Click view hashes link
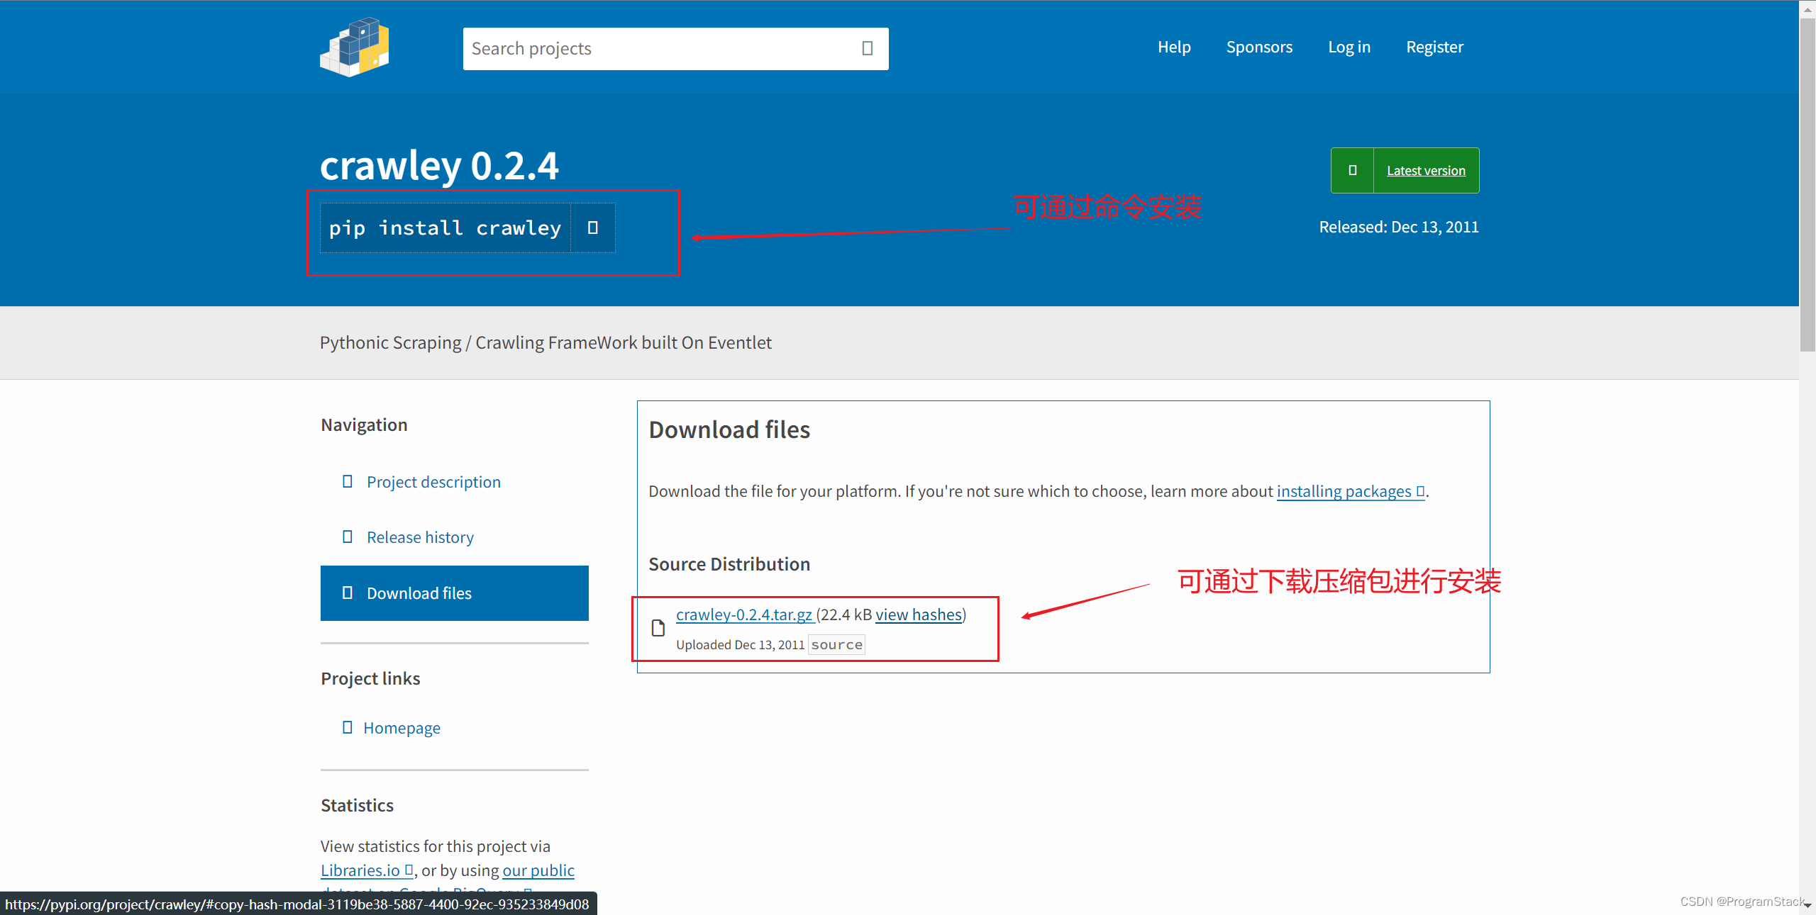 (x=919, y=614)
